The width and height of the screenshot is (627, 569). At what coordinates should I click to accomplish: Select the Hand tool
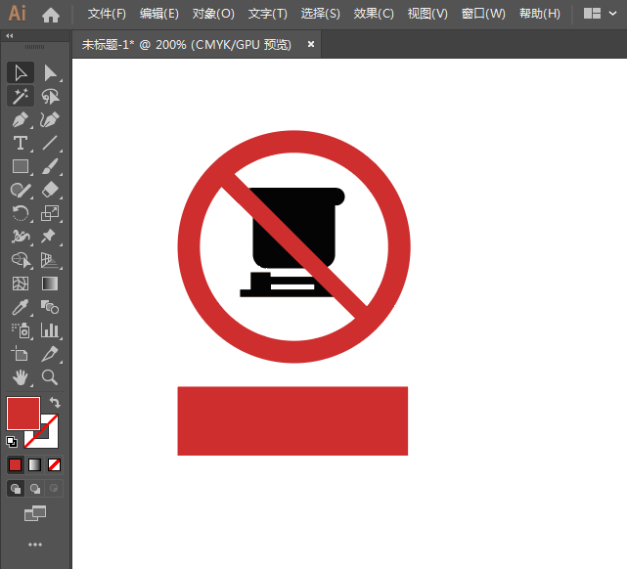[x=21, y=377]
